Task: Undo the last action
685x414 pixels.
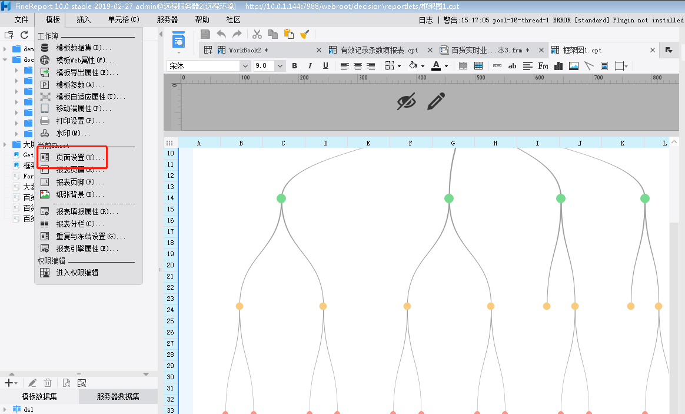Action: coord(221,34)
